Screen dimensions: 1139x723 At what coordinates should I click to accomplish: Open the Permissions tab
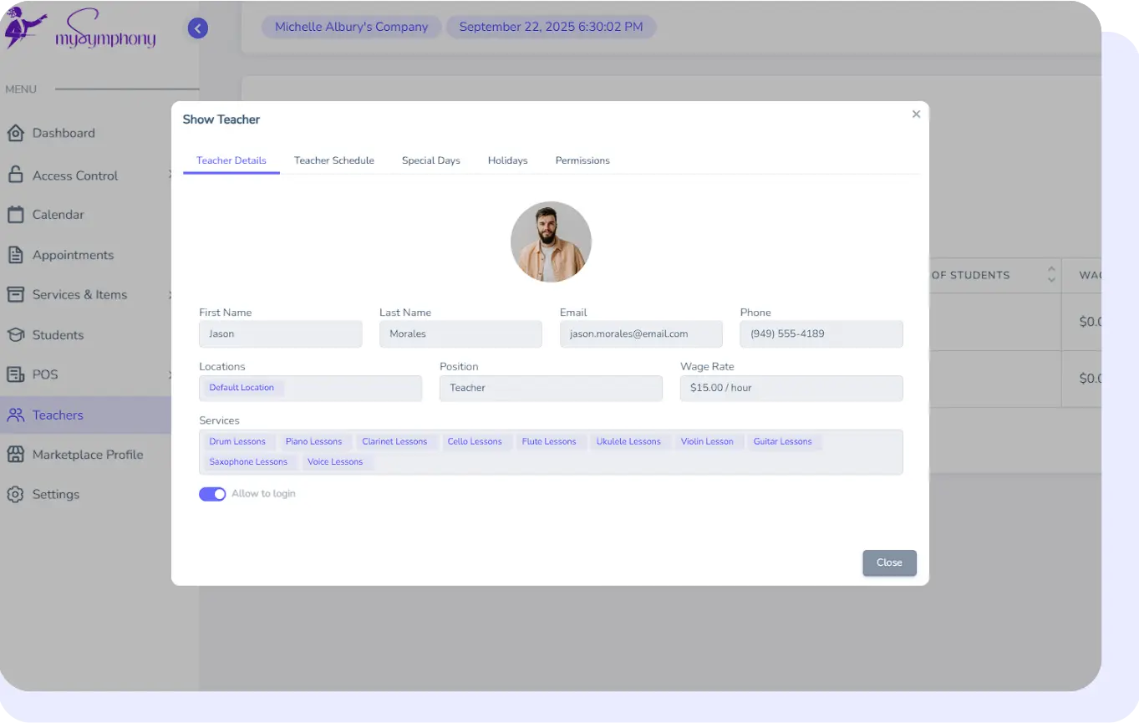tap(582, 160)
